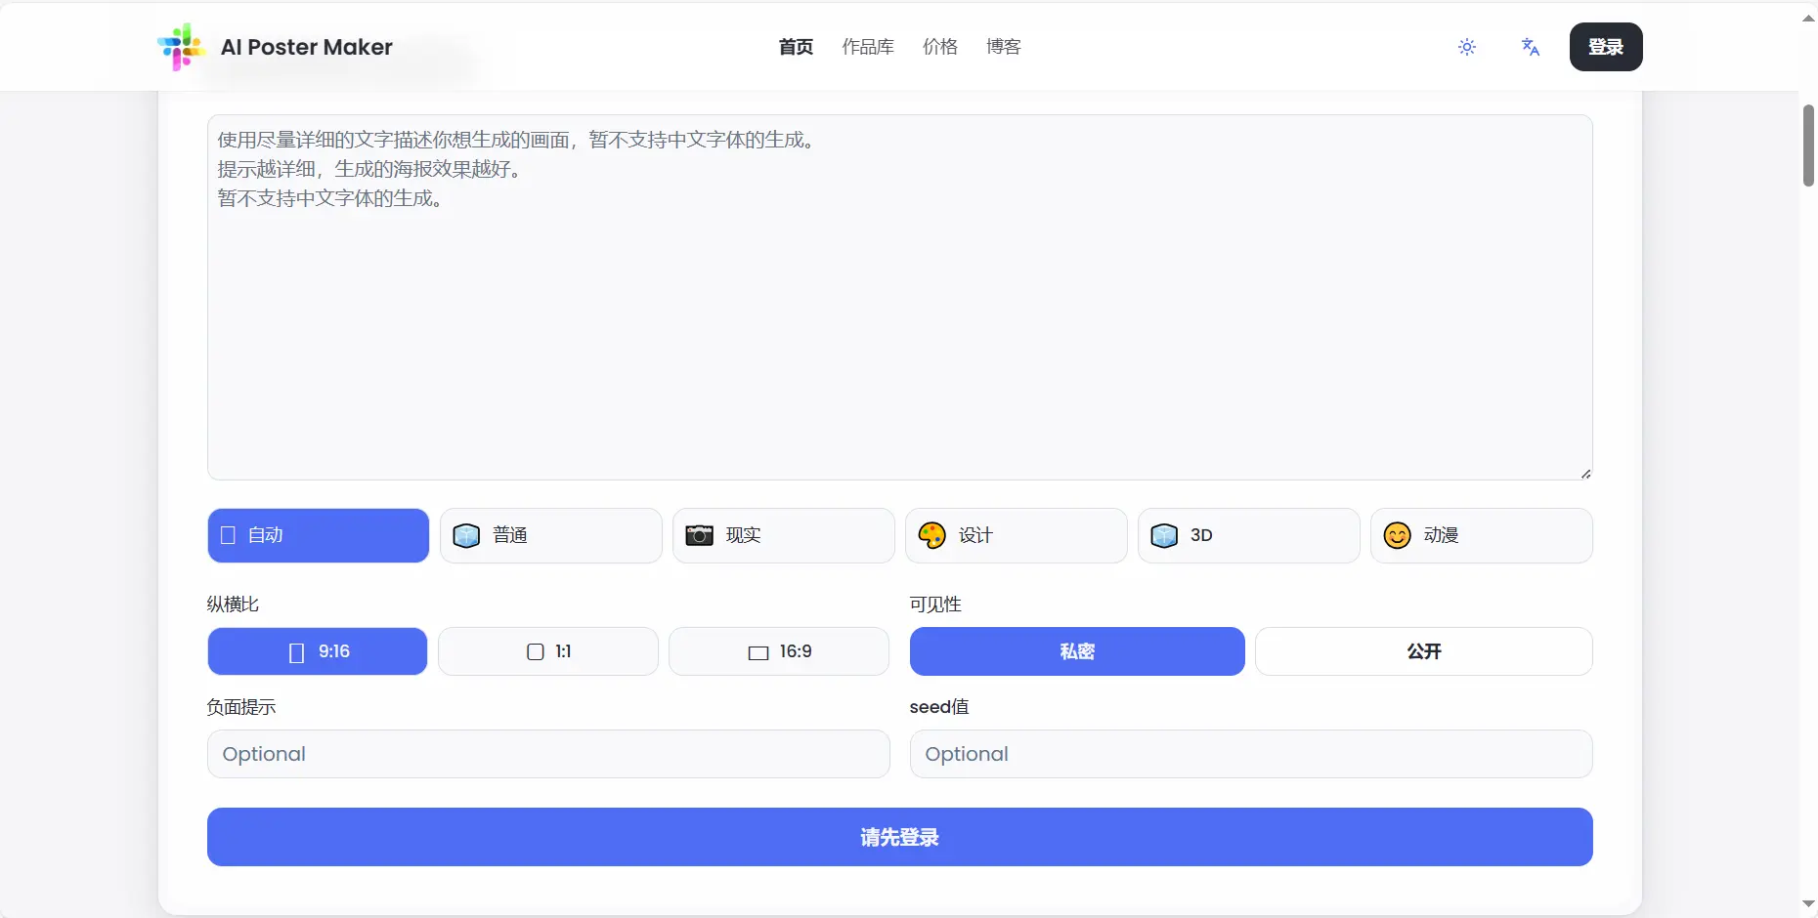The image size is (1818, 918).
Task: Click the 登录 button
Action: (1606, 46)
